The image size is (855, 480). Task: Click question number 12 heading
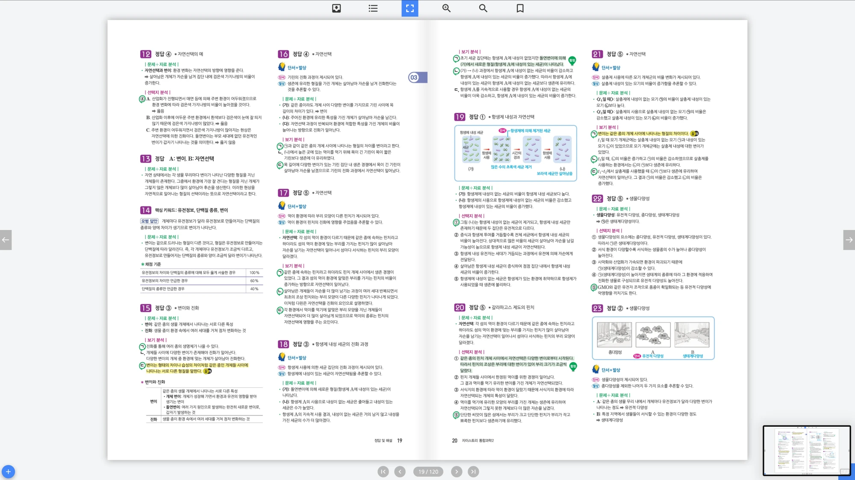click(145, 54)
